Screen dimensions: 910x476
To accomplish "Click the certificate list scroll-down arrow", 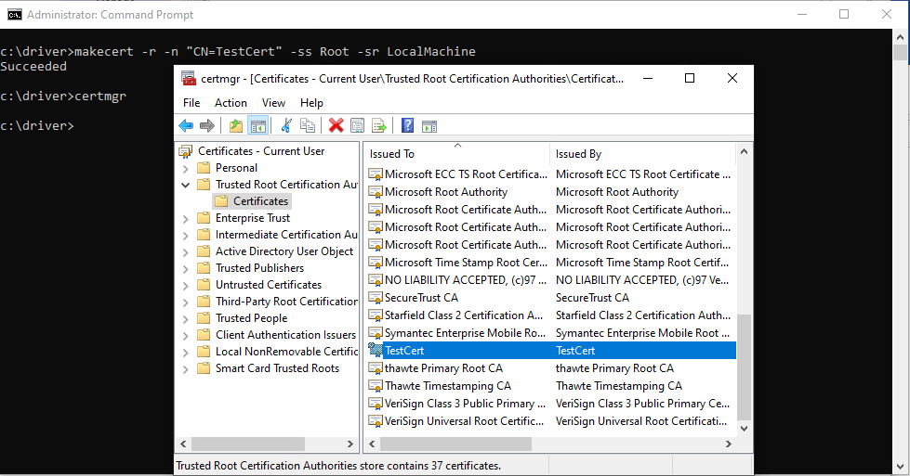I will [x=744, y=429].
